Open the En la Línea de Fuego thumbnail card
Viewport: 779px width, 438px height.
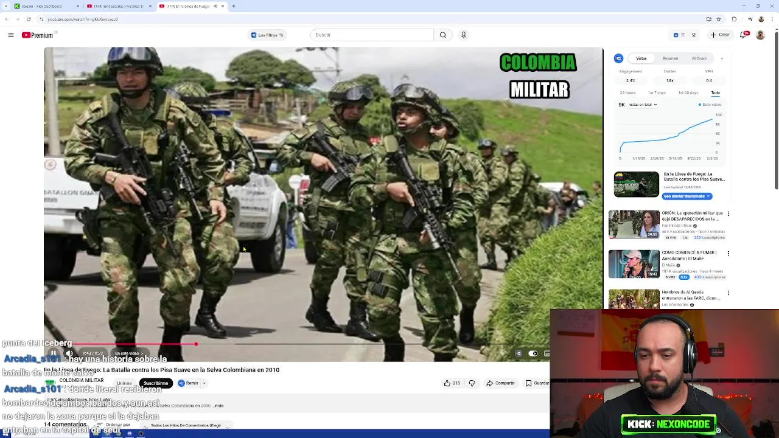636,184
